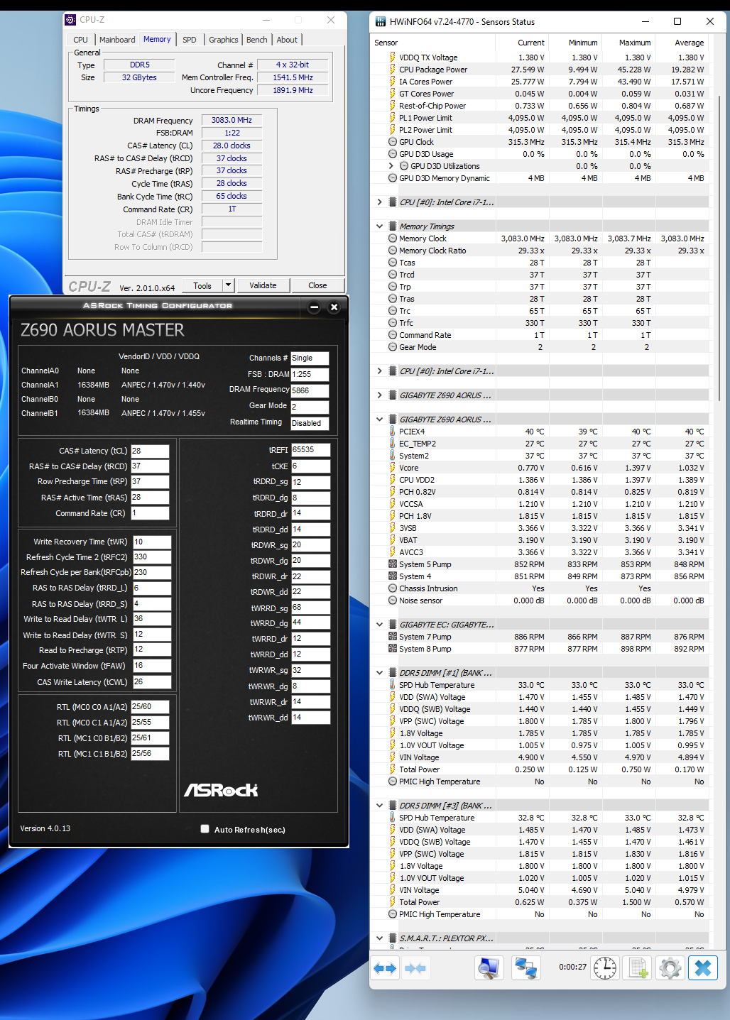This screenshot has height=1020, width=730.
Task: Open HWiNFO network remote computers icon
Action: click(525, 968)
